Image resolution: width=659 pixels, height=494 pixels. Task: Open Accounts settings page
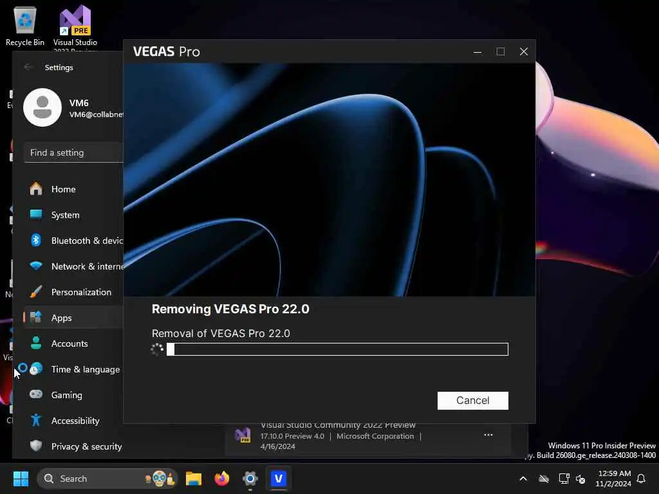73,343
